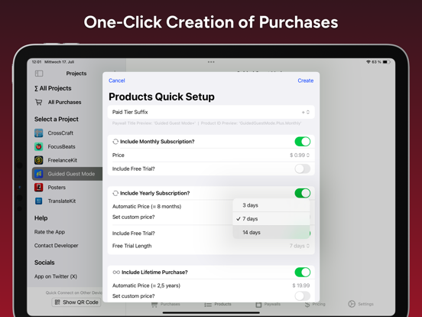Open the Monthly Price $0.99 picker

300,155
